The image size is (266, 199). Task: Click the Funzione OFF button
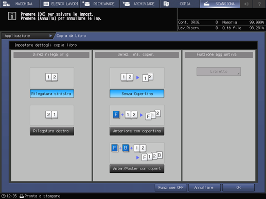pyautogui.click(x=171, y=188)
